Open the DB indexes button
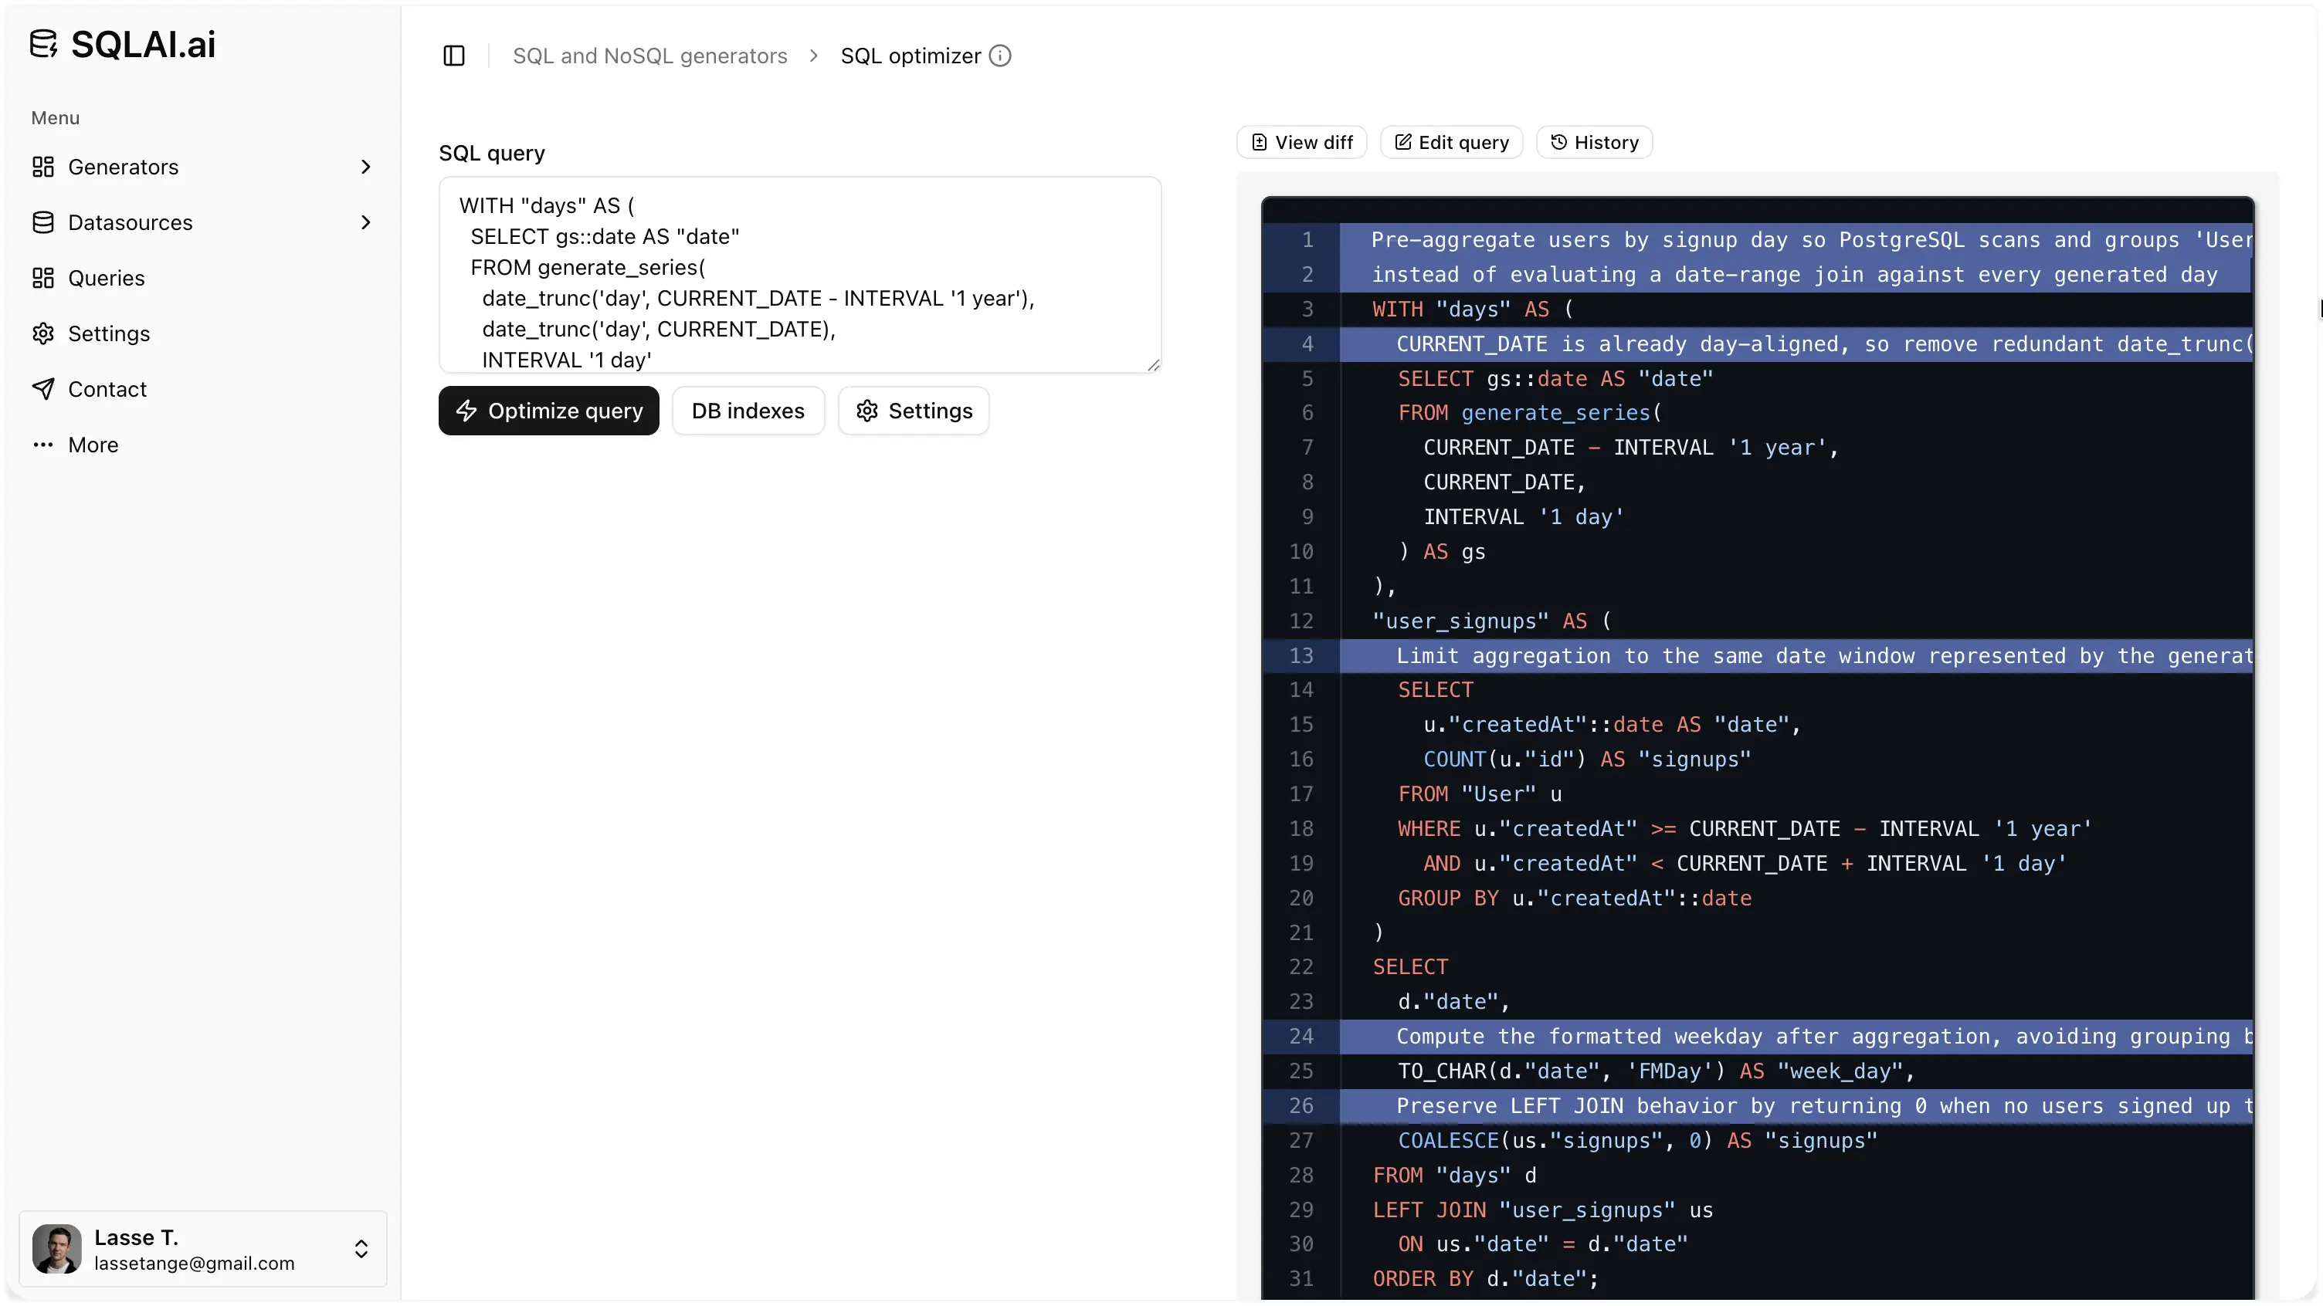 748,411
